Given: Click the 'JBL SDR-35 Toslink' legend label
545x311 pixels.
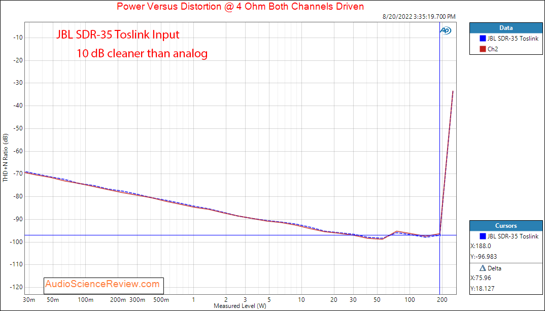Looking at the screenshot, I should [x=513, y=39].
